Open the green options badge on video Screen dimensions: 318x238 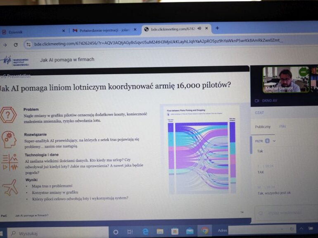304,71
